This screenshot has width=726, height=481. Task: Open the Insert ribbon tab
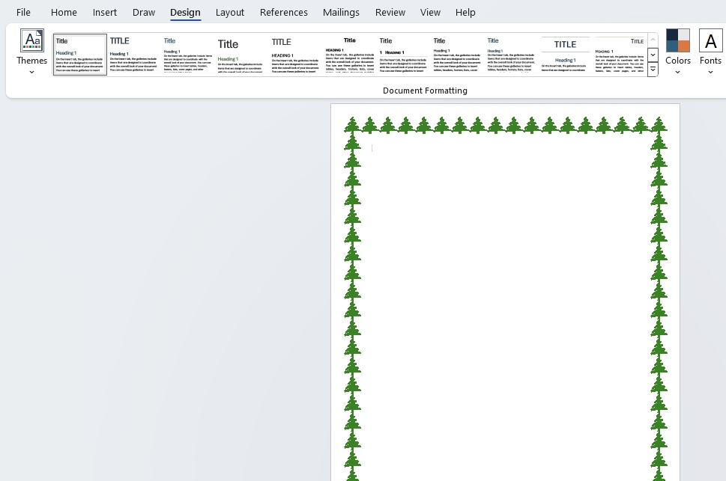105,13
